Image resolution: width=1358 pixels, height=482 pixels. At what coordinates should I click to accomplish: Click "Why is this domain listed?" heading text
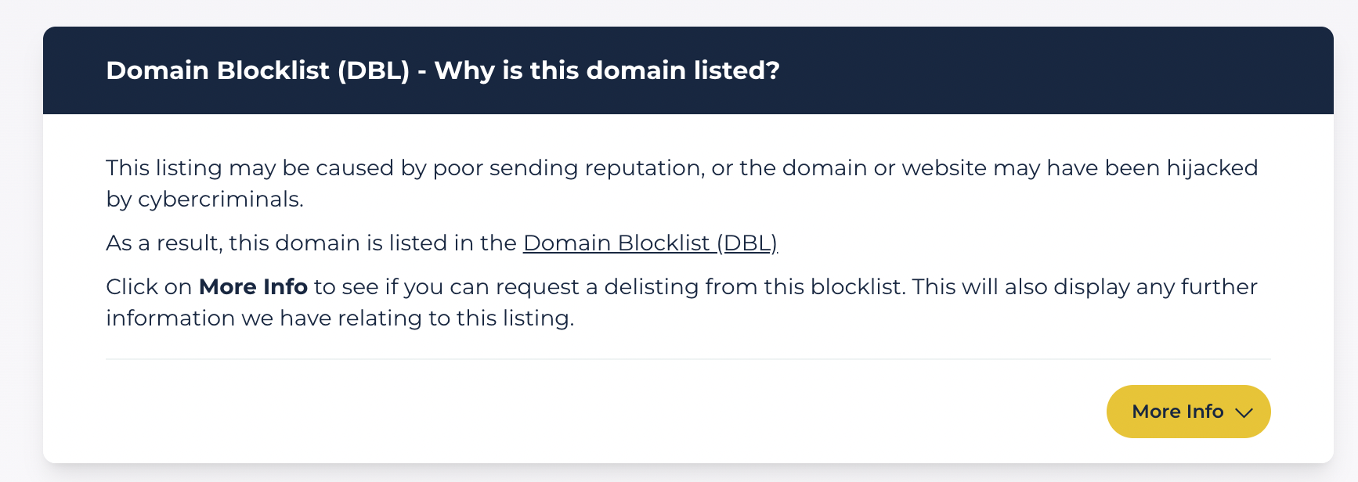607,70
